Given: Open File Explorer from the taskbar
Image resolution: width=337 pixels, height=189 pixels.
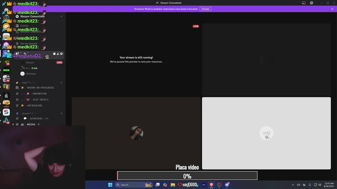Looking at the screenshot, I should pyautogui.click(x=173, y=185).
